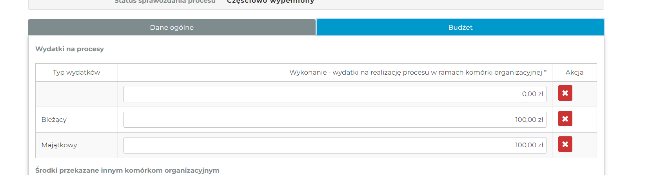Click the Majątkowy amount input field
This screenshot has width=659, height=175.
[335, 145]
